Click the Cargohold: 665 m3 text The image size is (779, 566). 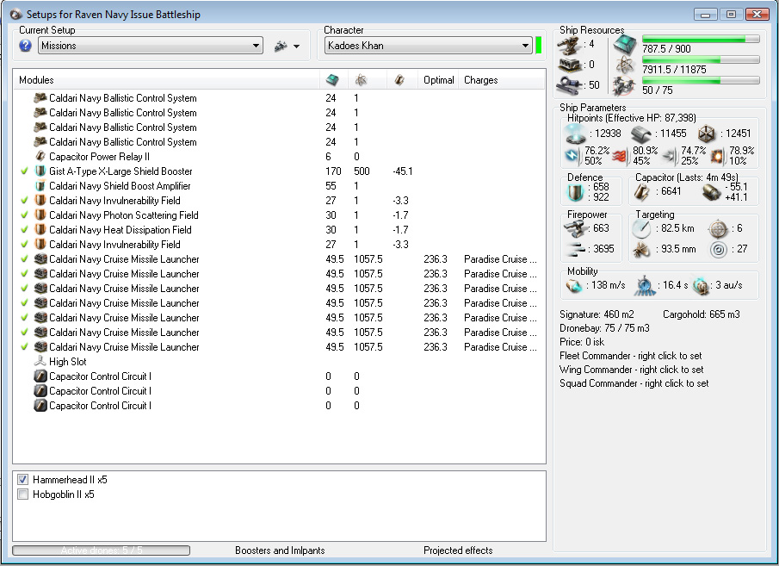701,314
